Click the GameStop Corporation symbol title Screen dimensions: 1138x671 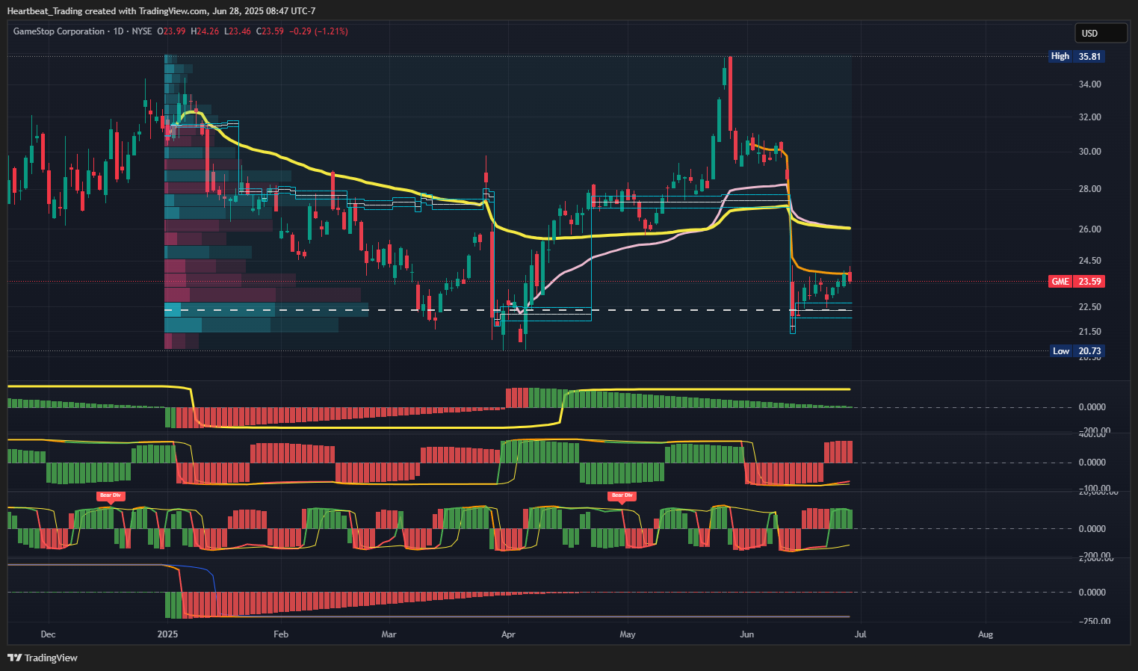pyautogui.click(x=59, y=31)
